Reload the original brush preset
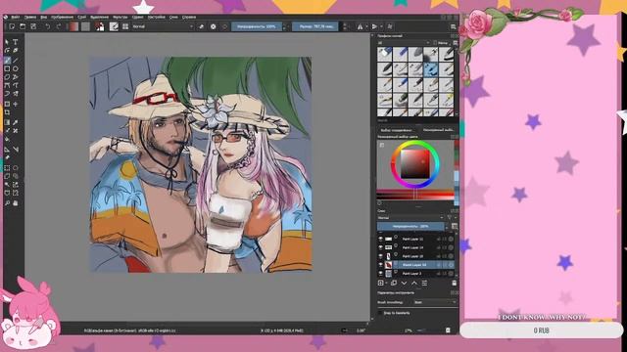627x352 pixels. [224, 26]
